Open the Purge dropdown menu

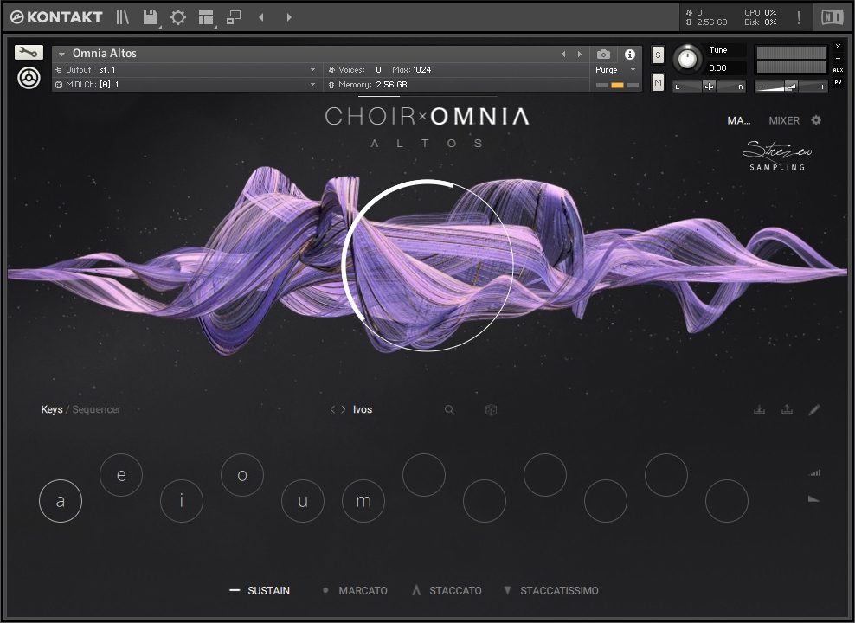(615, 70)
